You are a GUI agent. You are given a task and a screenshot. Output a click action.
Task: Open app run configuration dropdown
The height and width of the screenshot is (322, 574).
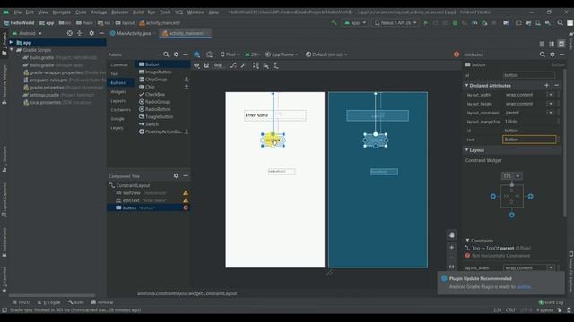pos(355,23)
